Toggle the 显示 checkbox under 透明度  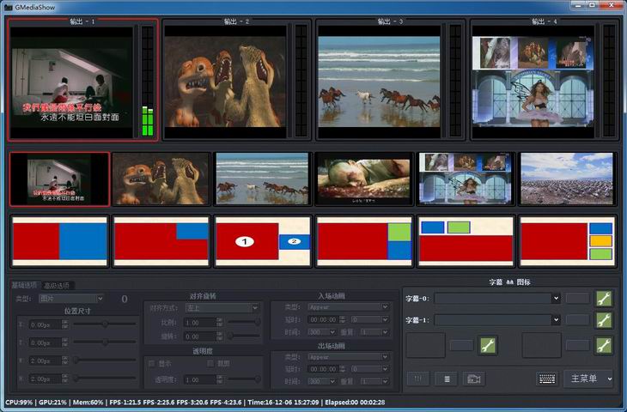[151, 363]
